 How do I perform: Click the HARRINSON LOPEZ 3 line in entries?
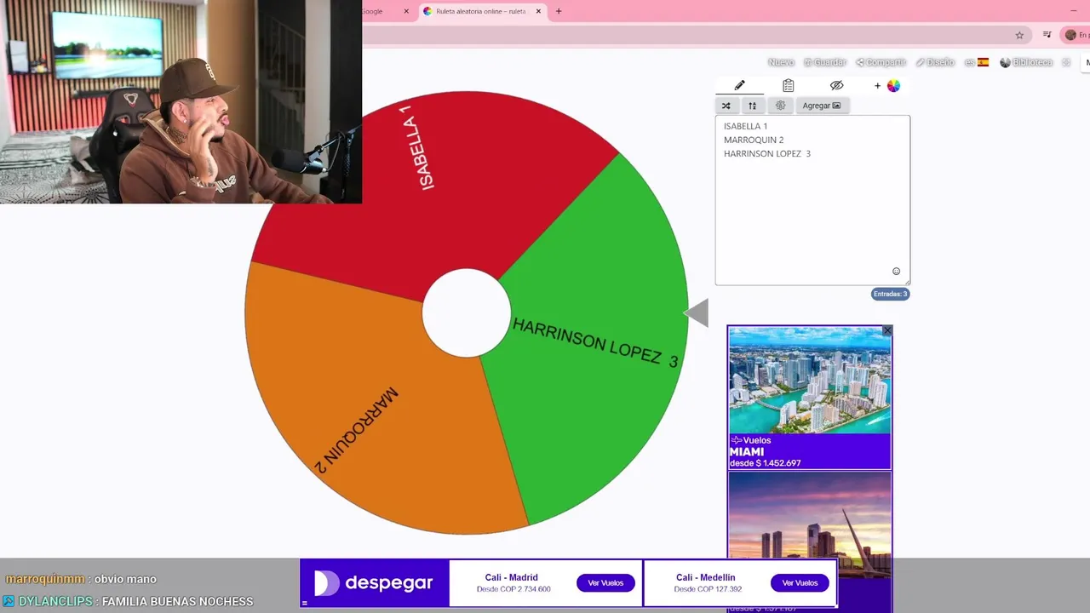[766, 153]
